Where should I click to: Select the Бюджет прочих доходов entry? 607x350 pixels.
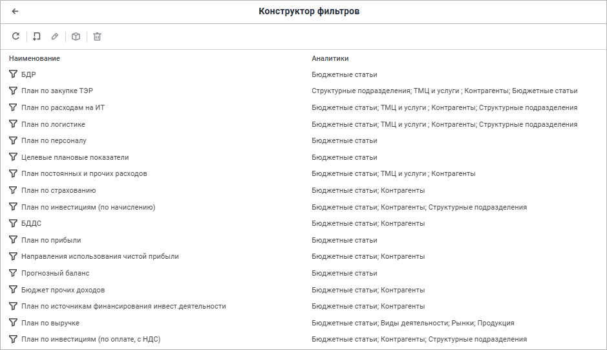(63, 290)
